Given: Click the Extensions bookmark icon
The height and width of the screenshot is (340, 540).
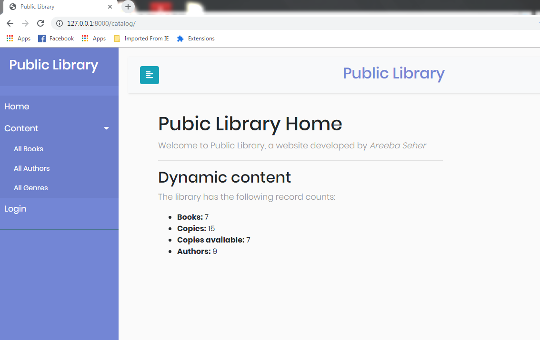Looking at the screenshot, I should pos(180,38).
